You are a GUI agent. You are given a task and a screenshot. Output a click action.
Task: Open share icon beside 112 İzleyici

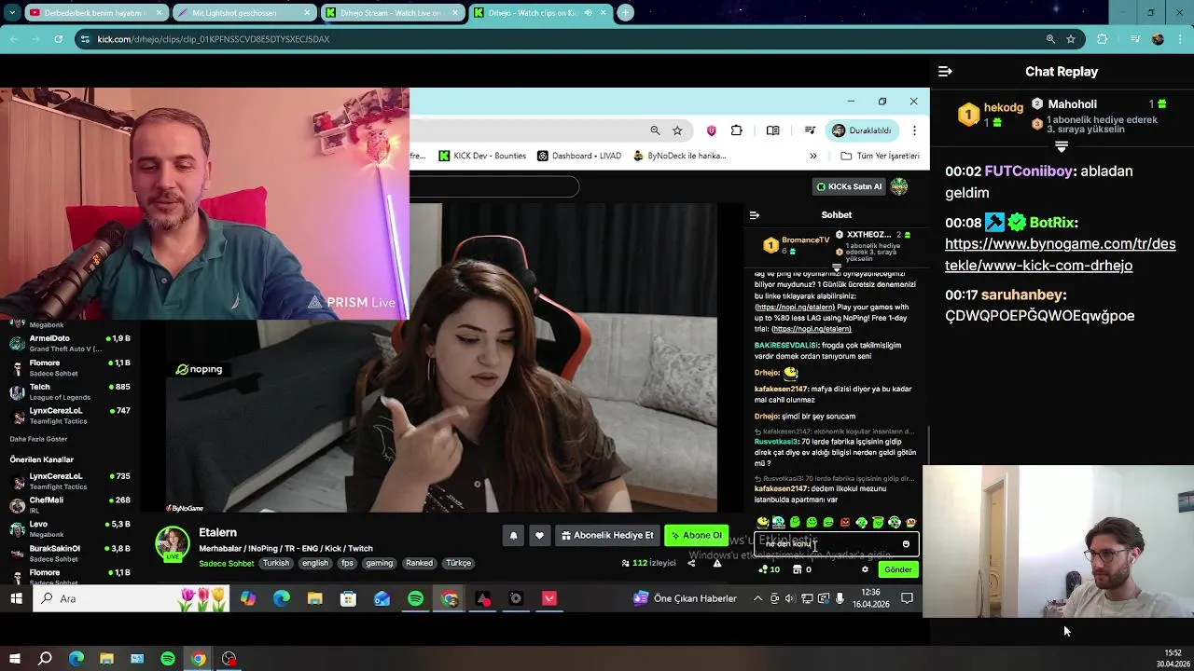[x=691, y=563]
